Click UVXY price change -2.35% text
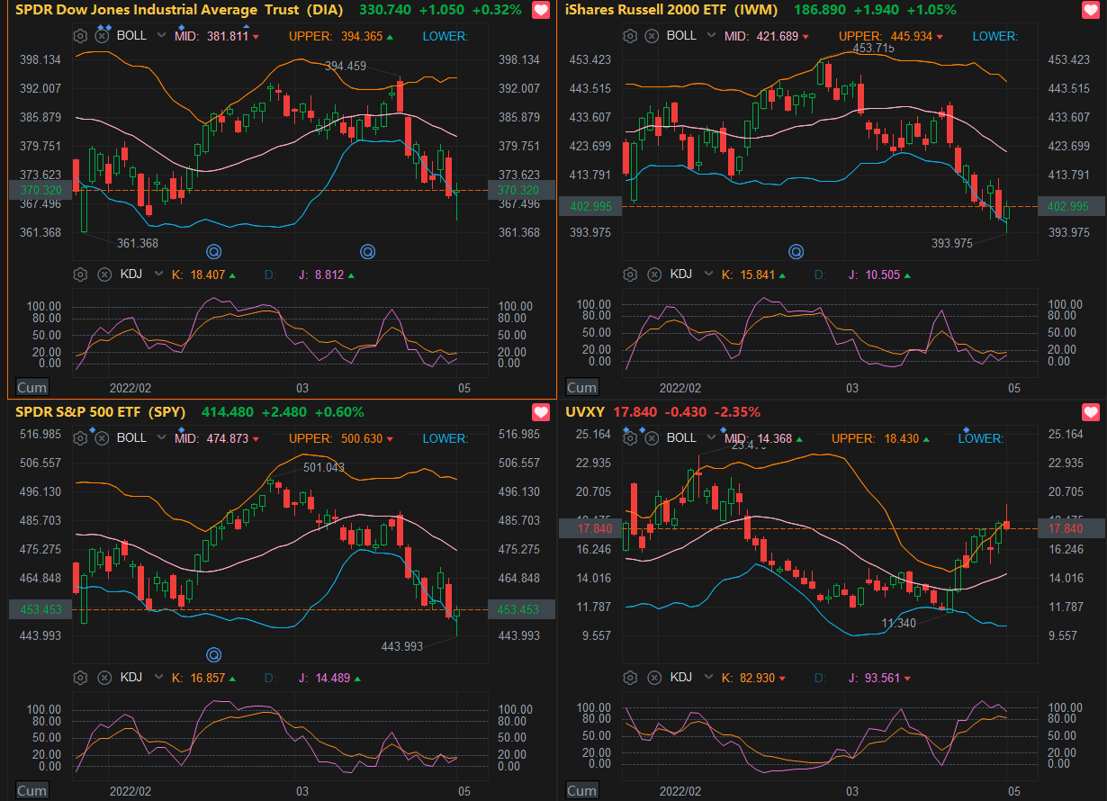Image resolution: width=1107 pixels, height=801 pixels. tap(736, 412)
